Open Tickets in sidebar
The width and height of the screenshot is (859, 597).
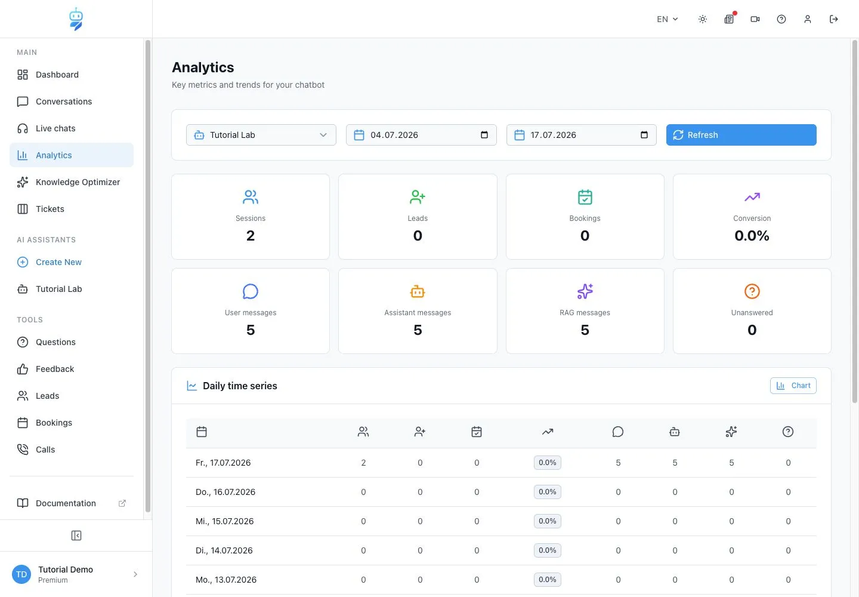pos(72,209)
